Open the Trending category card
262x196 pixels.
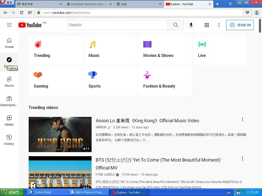pyautogui.click(x=55, y=50)
